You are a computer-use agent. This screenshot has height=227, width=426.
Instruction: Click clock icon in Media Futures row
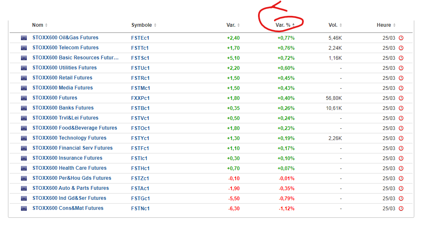401,88
